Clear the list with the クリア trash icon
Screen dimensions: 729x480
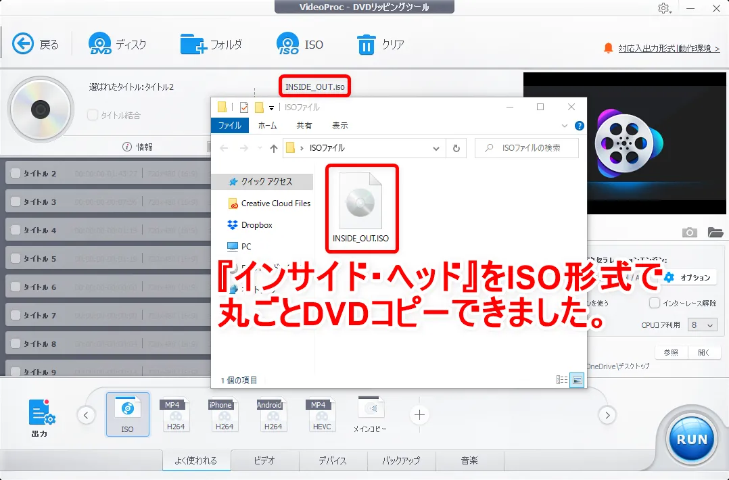[x=366, y=45]
